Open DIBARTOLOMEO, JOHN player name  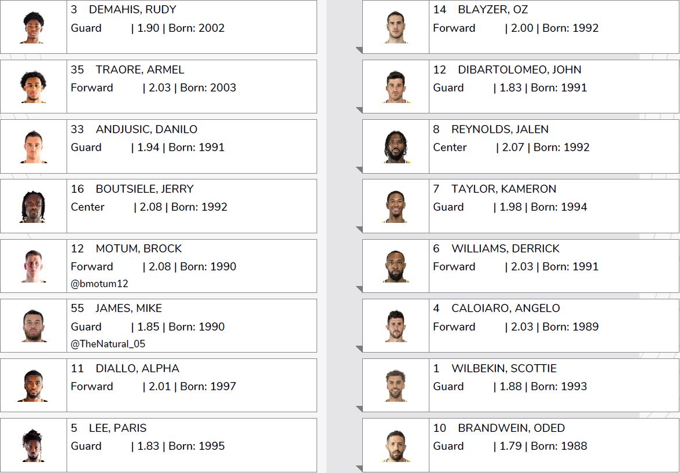tap(520, 69)
